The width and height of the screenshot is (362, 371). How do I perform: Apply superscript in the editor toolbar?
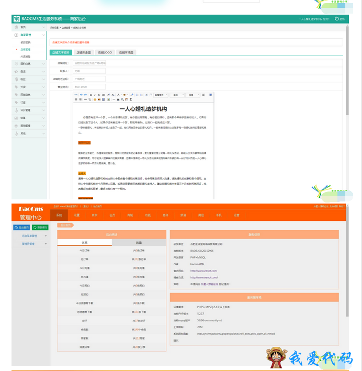109,95
